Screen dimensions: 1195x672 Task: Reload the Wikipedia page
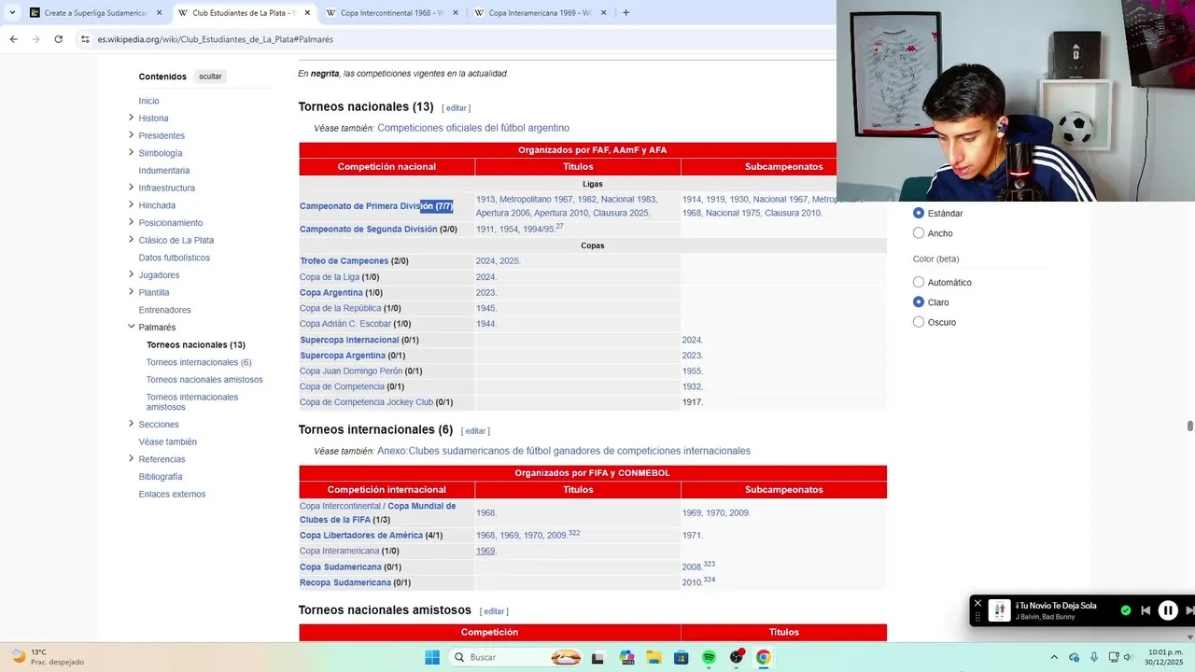coord(58,39)
